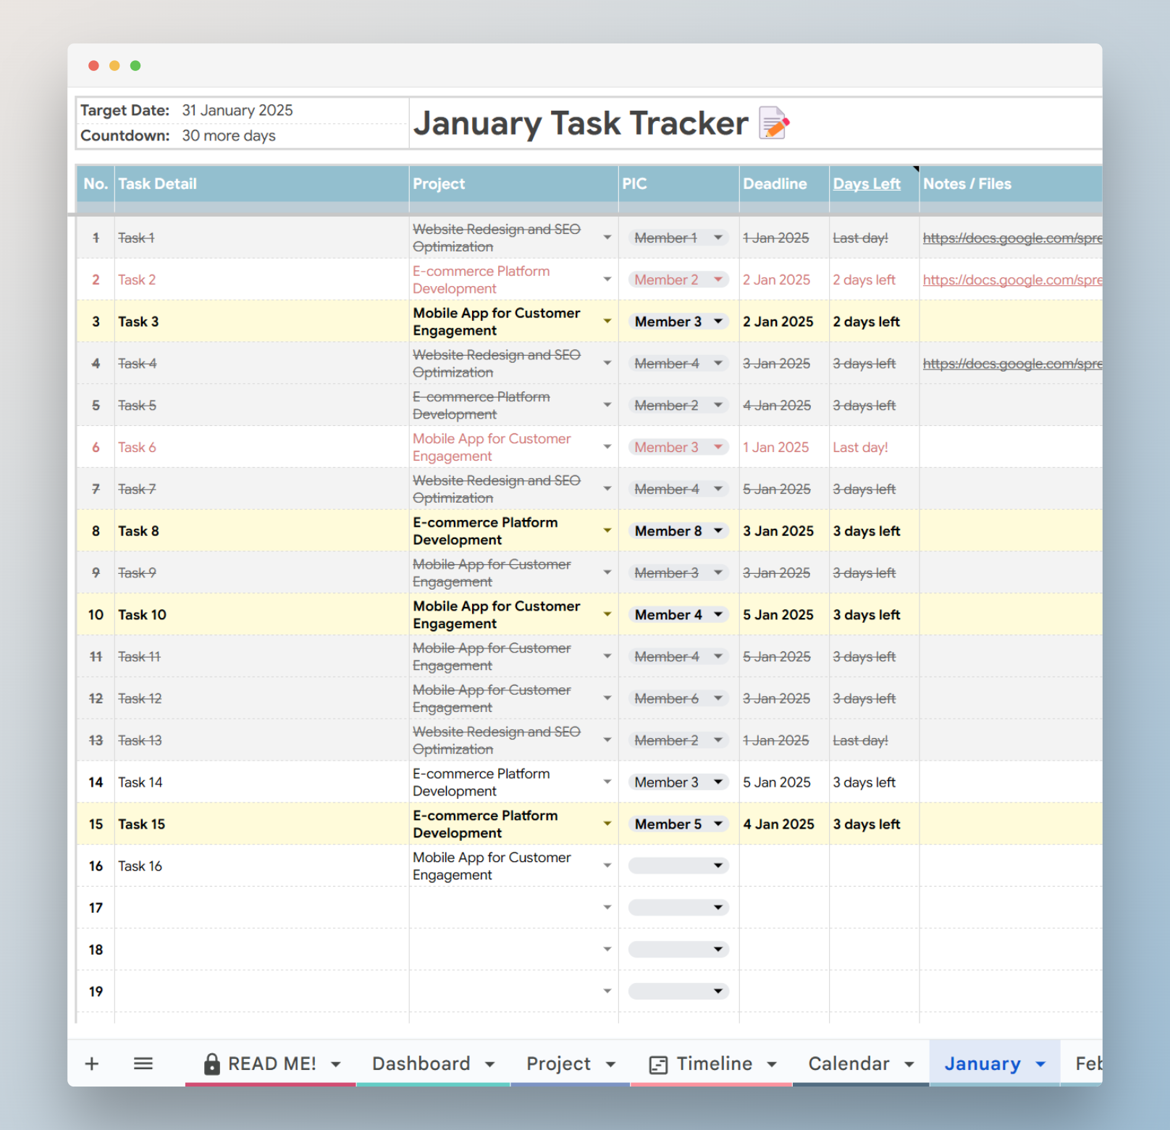Open the Calendar sheet tab
The width and height of the screenshot is (1170, 1130).
pos(849,1063)
